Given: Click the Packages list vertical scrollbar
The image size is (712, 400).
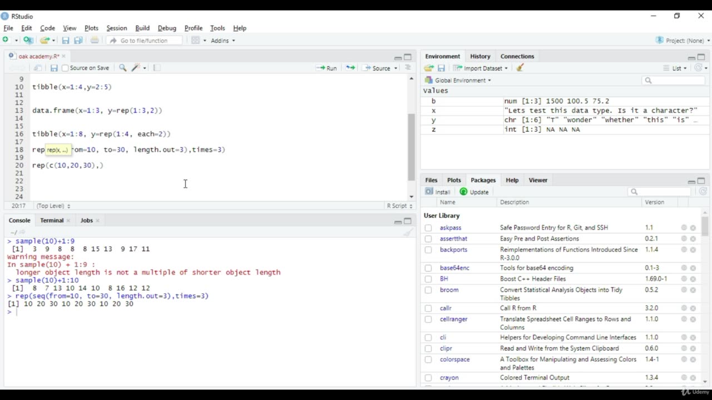Looking at the screenshot, I should point(705,227).
